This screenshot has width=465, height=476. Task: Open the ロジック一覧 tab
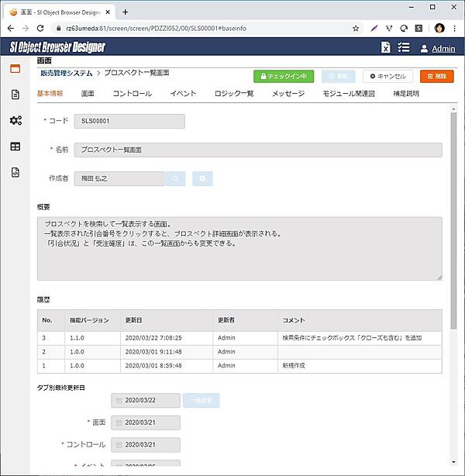233,94
